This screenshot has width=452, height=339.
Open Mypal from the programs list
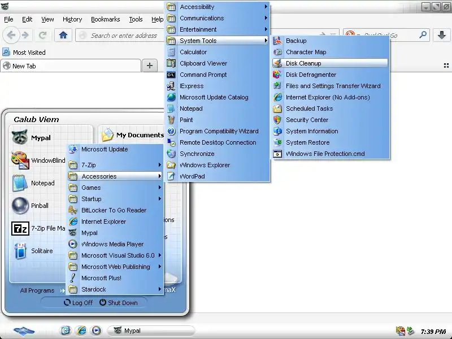[115, 233]
